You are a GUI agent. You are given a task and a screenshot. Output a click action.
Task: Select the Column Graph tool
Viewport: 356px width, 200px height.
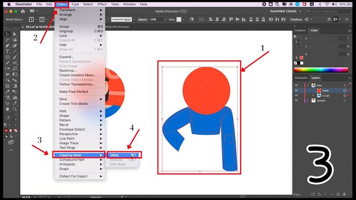pos(15,97)
